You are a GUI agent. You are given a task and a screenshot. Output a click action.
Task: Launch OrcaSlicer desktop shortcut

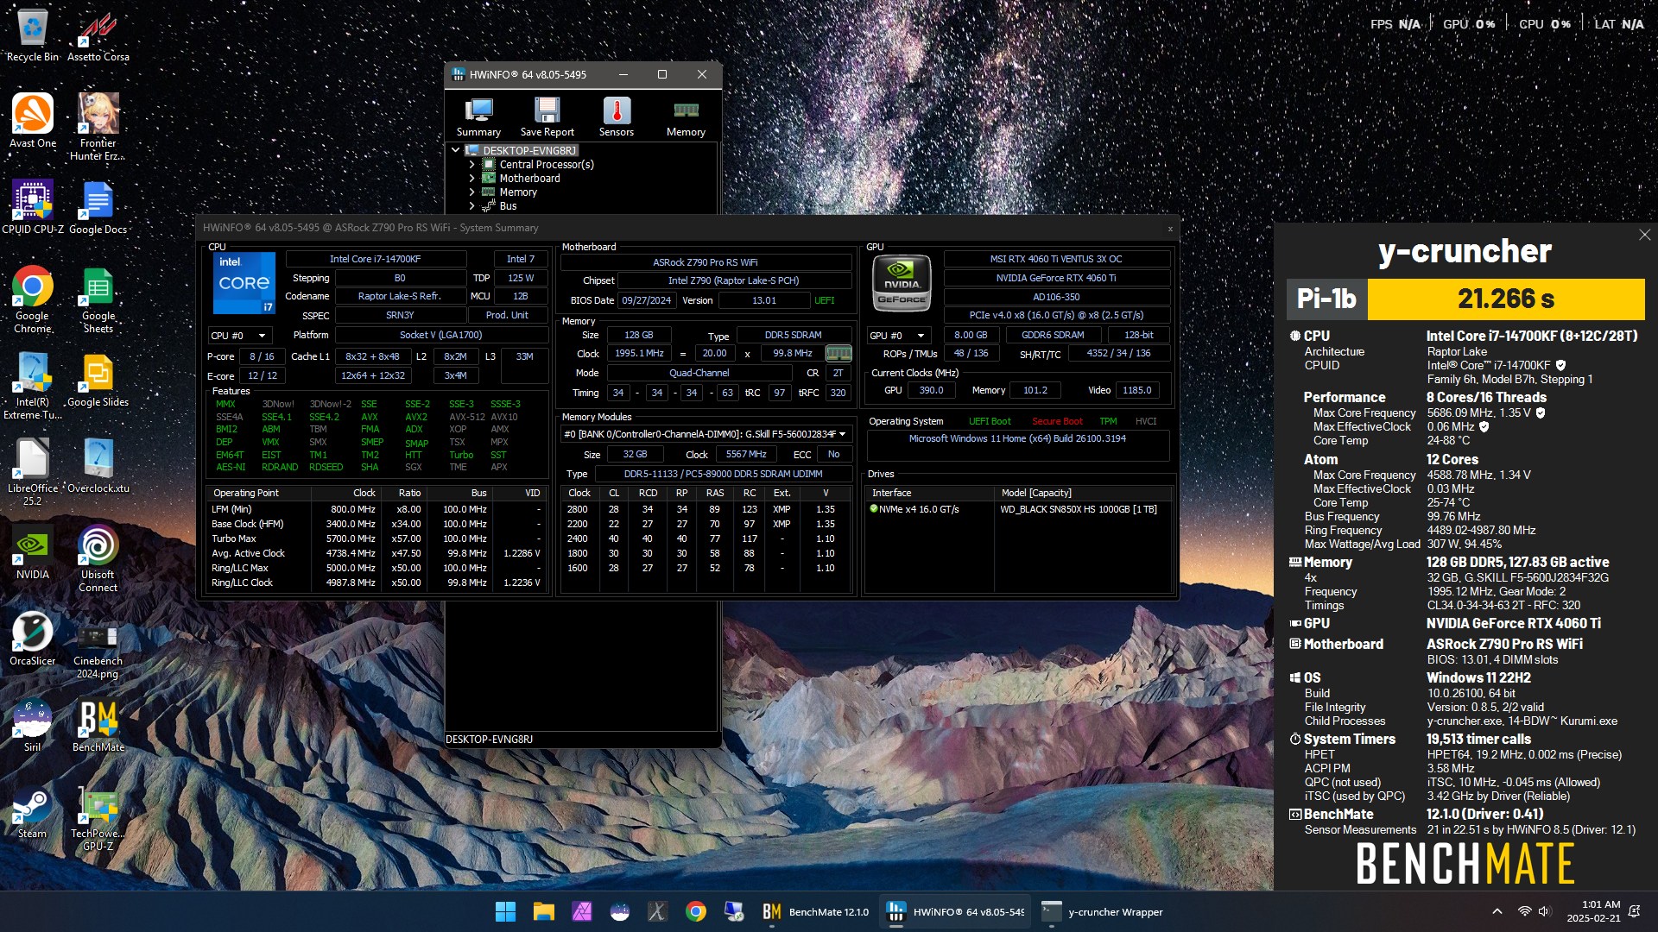33,639
